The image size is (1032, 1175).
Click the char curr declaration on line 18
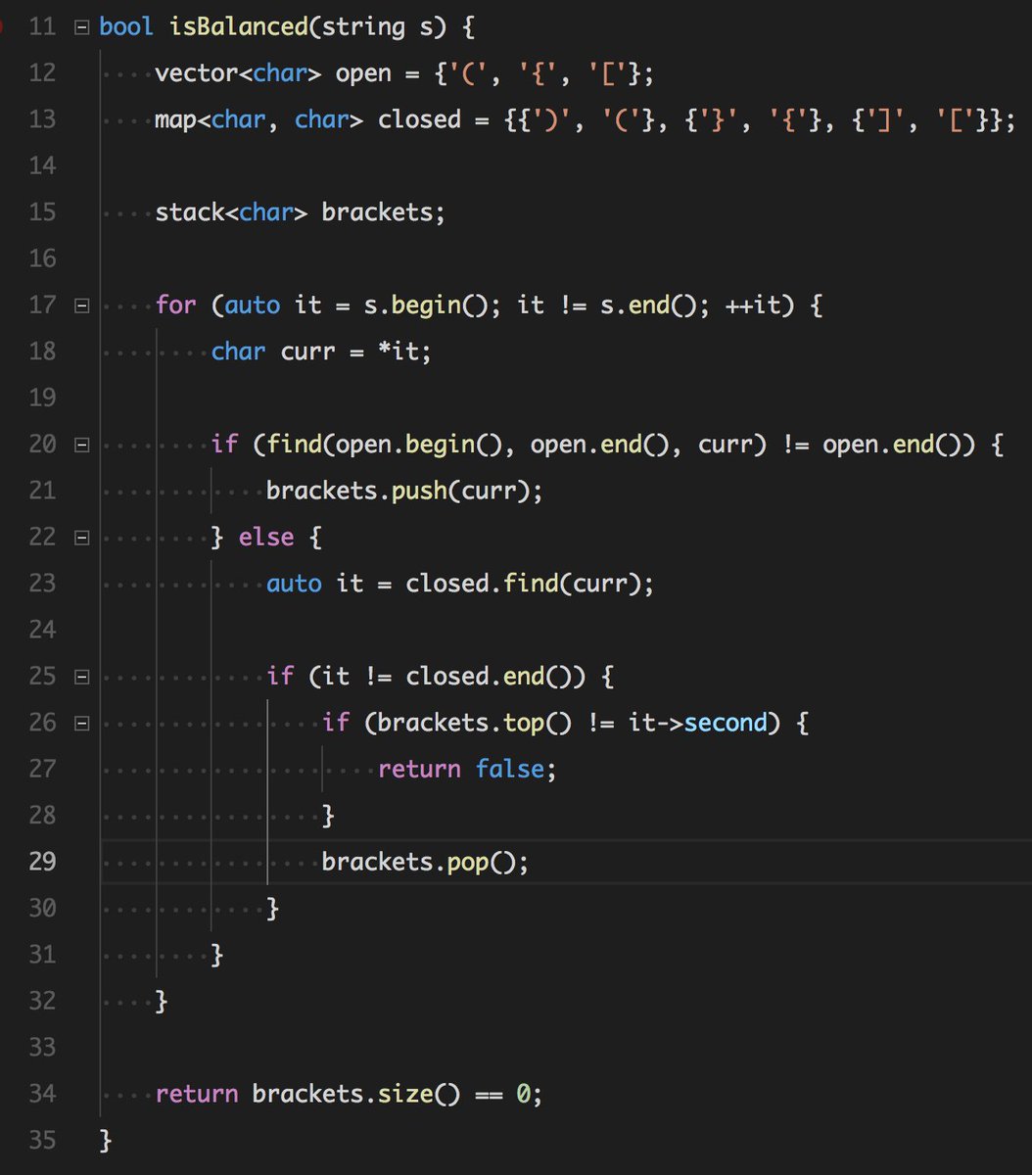(294, 351)
